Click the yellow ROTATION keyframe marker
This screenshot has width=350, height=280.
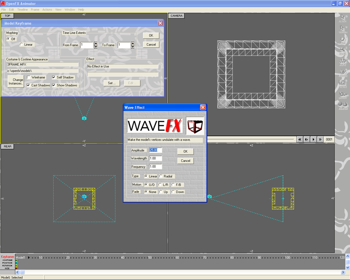pyautogui.click(x=16, y=266)
